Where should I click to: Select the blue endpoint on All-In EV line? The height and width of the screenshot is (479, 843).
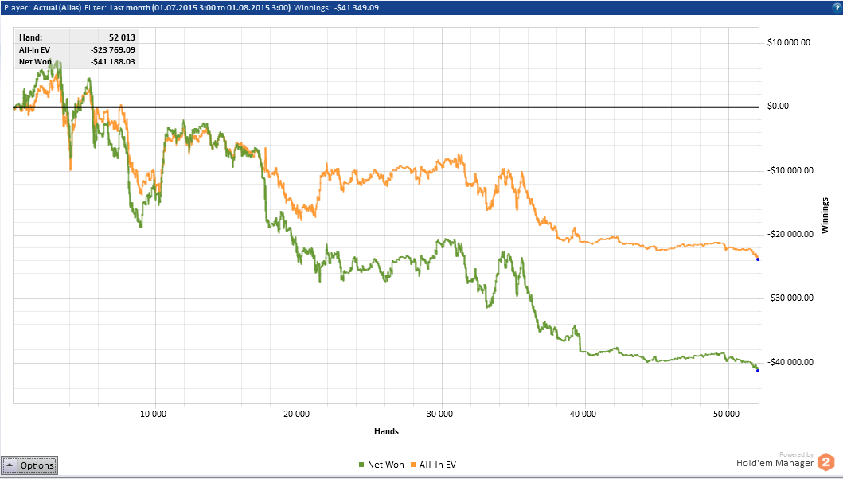758,259
